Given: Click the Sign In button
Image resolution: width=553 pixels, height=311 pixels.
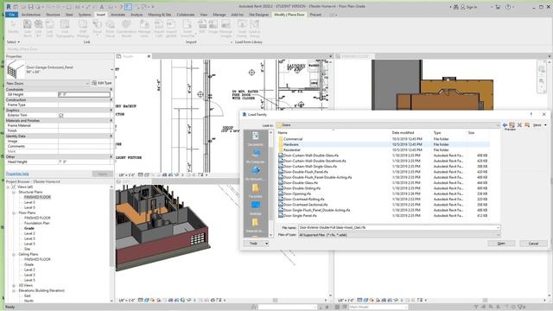Looking at the screenshot, I should (x=468, y=7).
